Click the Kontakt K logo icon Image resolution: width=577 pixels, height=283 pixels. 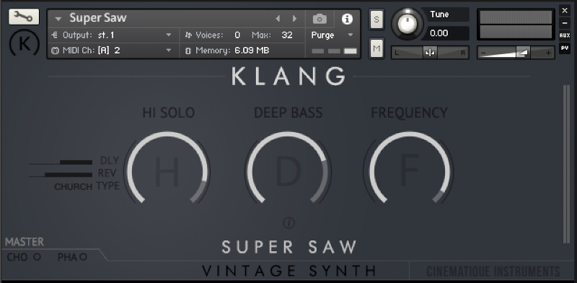point(24,43)
